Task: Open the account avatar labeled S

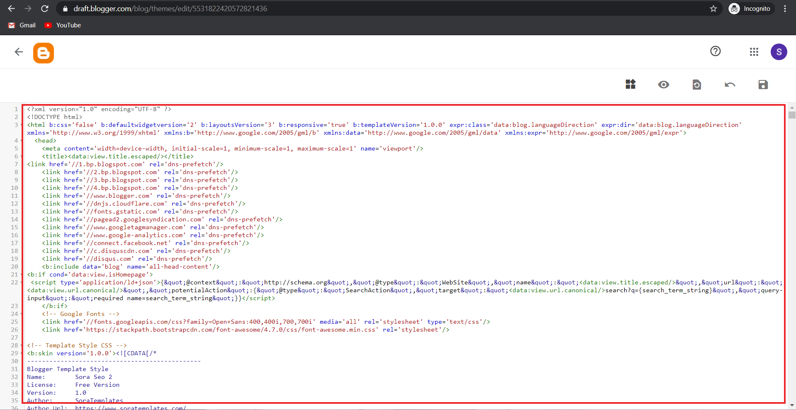Action: click(x=779, y=52)
